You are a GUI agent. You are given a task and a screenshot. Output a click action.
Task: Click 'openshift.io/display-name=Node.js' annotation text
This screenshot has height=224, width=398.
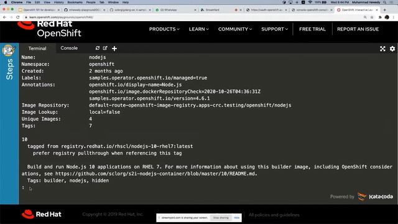point(136,85)
